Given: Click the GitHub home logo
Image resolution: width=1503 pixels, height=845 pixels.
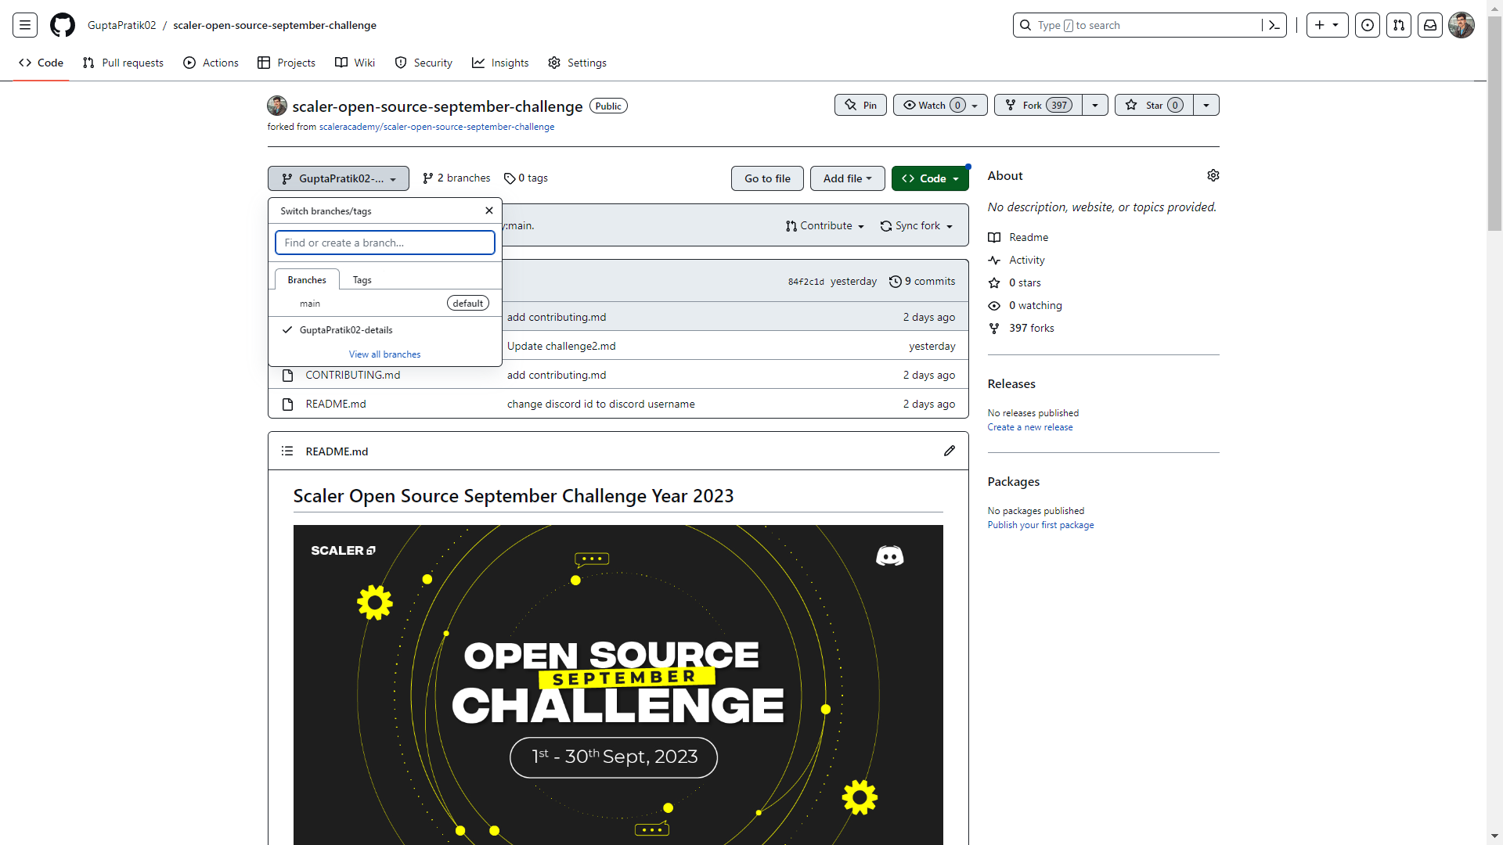Looking at the screenshot, I should pos(62,25).
